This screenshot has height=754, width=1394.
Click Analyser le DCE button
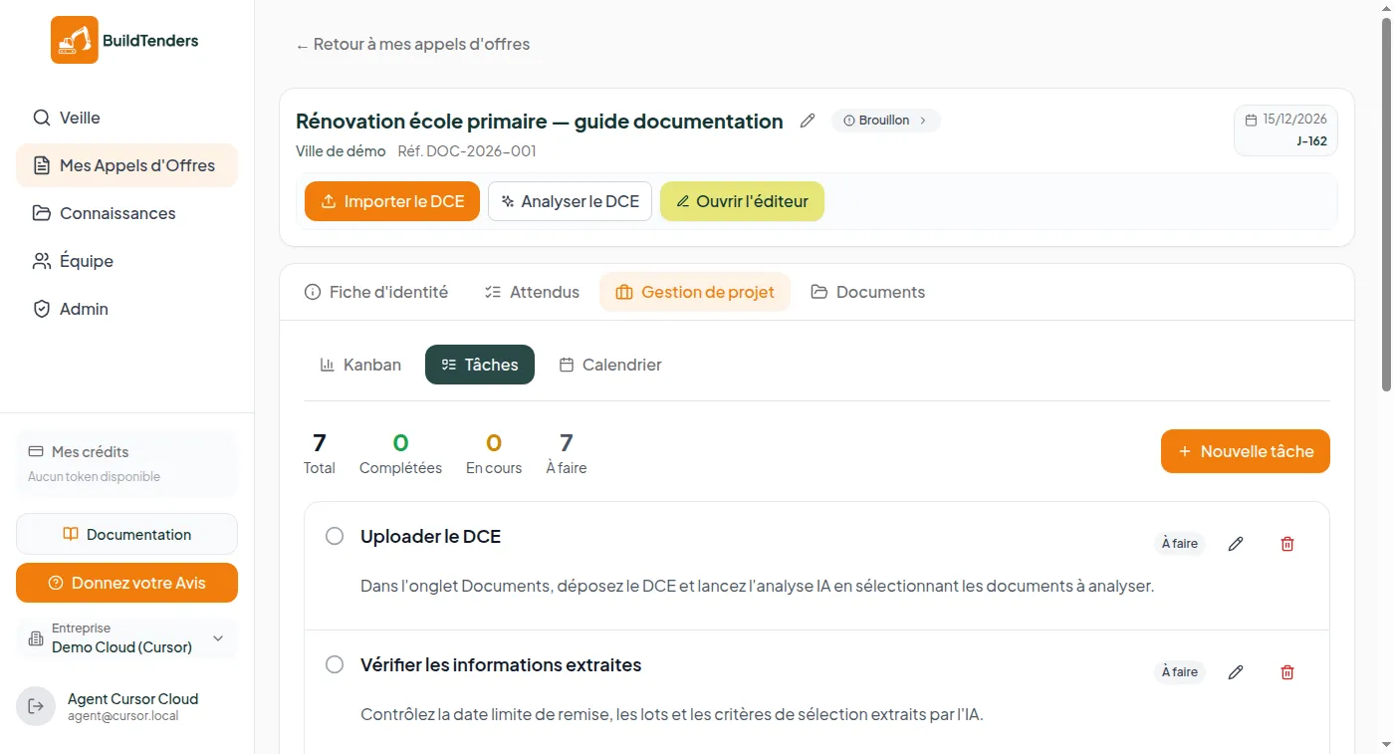coord(570,201)
